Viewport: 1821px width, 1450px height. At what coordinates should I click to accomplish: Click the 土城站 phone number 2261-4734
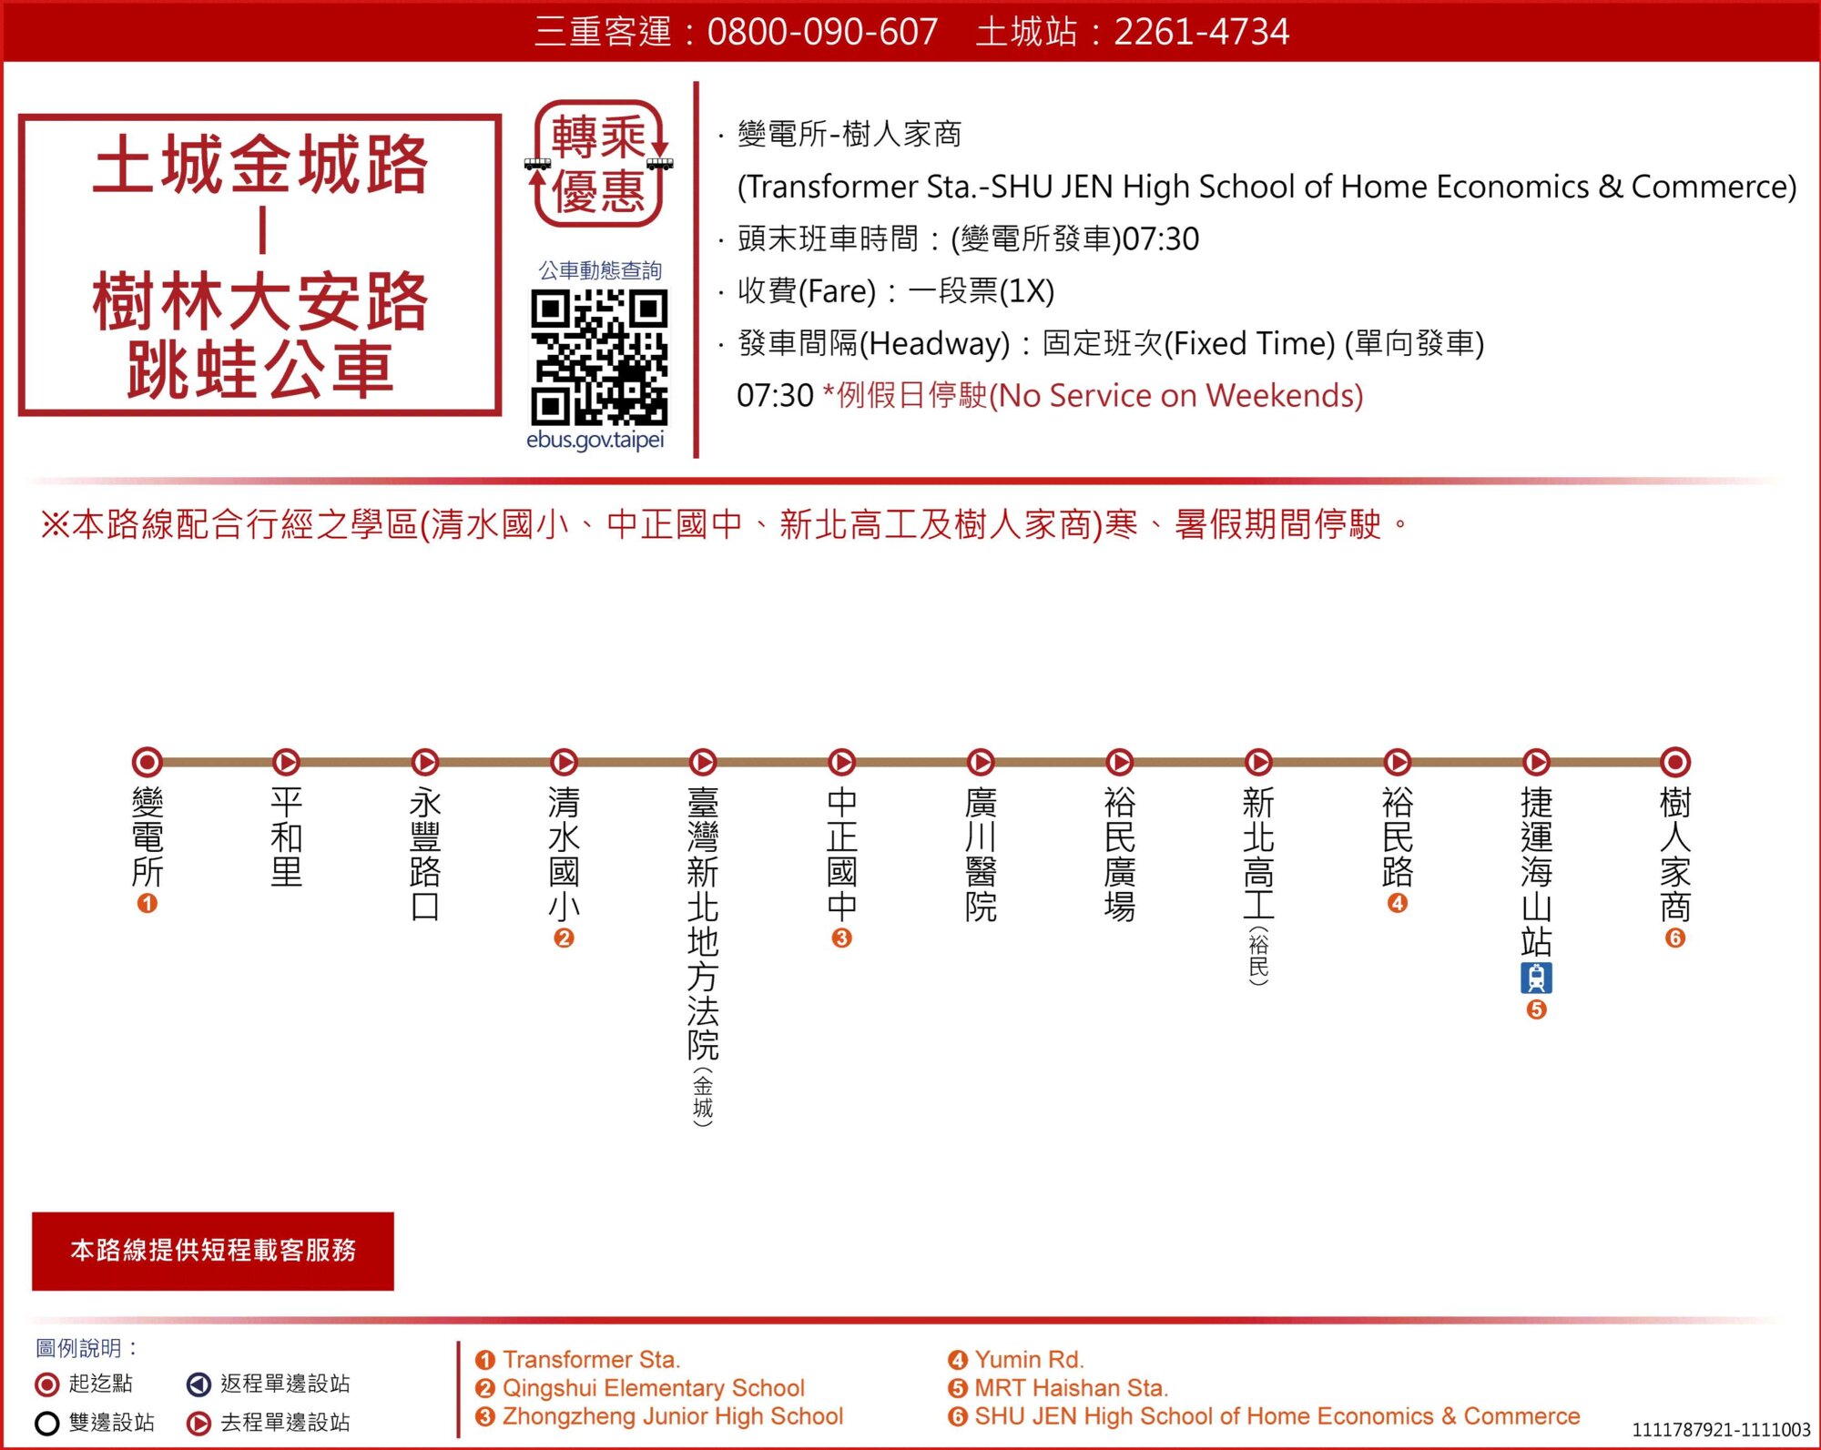[x=1202, y=32]
